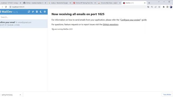Mark all emails as read
The image size is (173, 97).
[x=33, y=12]
